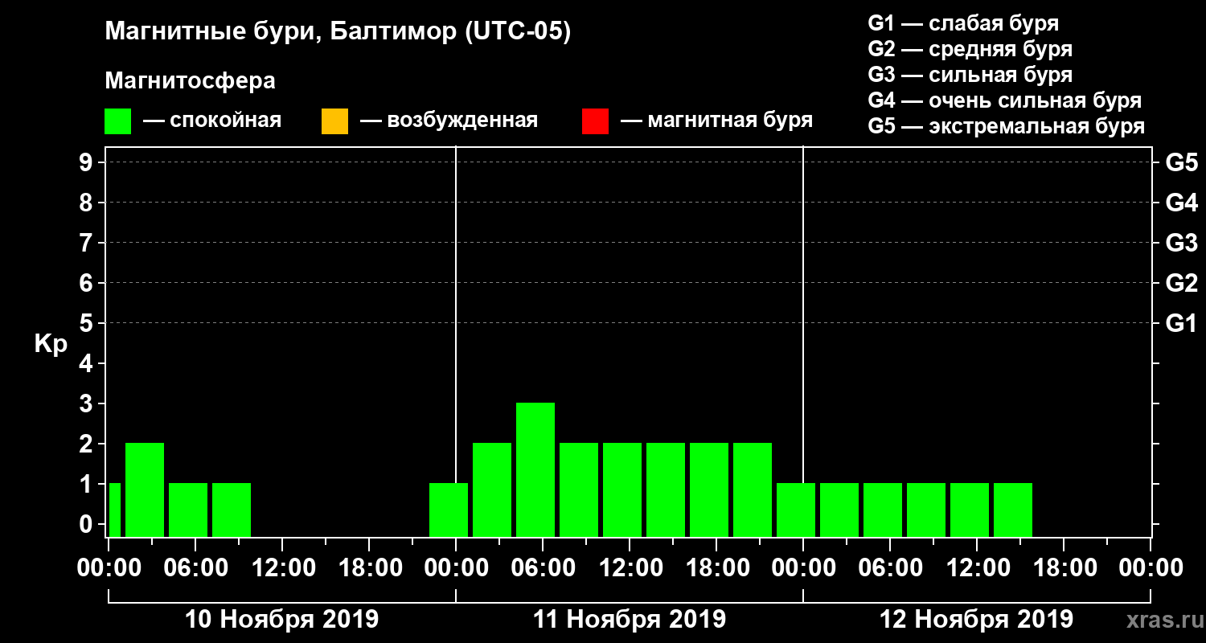Viewport: 1206px width, 643px height.
Task: Click the last green bar on 12 November
Action: pos(1013,510)
